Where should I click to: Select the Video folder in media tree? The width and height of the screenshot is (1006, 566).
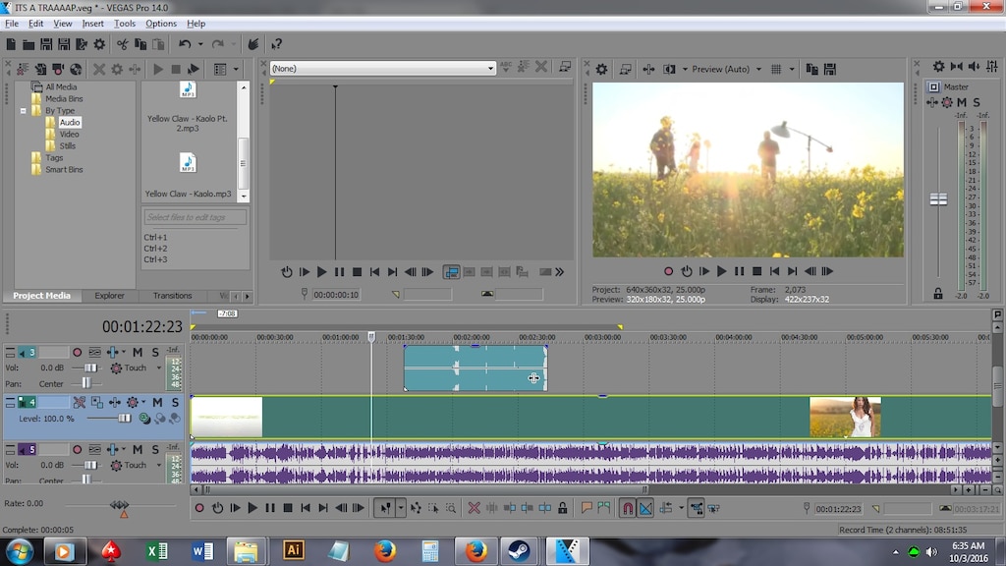click(x=69, y=135)
